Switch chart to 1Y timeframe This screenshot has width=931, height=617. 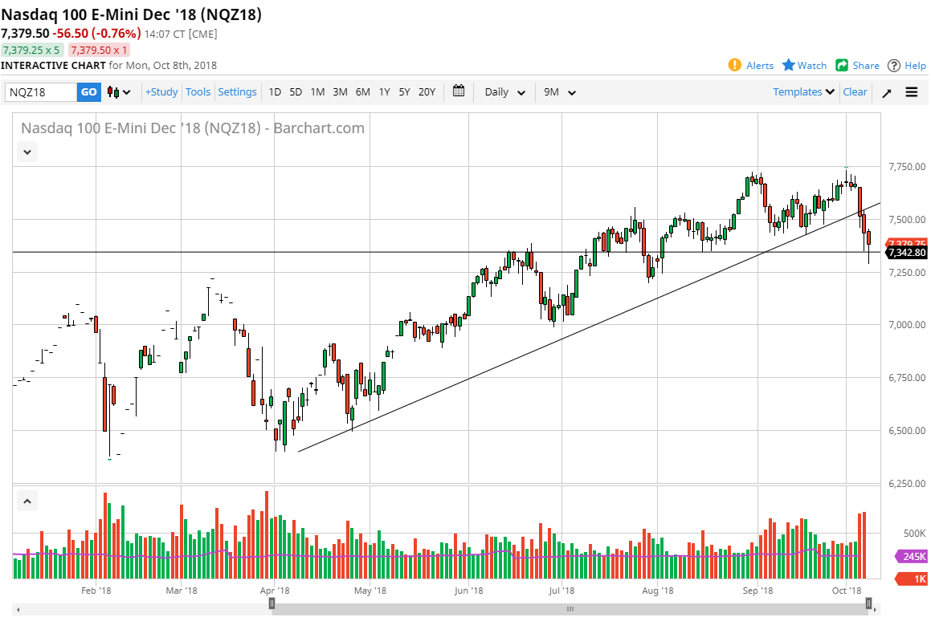(383, 91)
